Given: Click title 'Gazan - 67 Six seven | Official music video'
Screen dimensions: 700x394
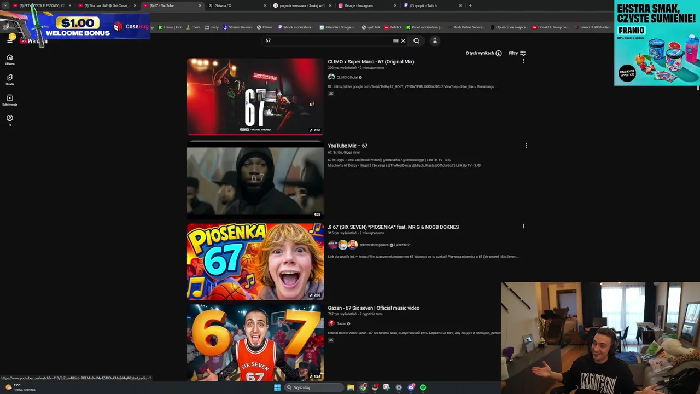Looking at the screenshot, I should click(x=374, y=308).
